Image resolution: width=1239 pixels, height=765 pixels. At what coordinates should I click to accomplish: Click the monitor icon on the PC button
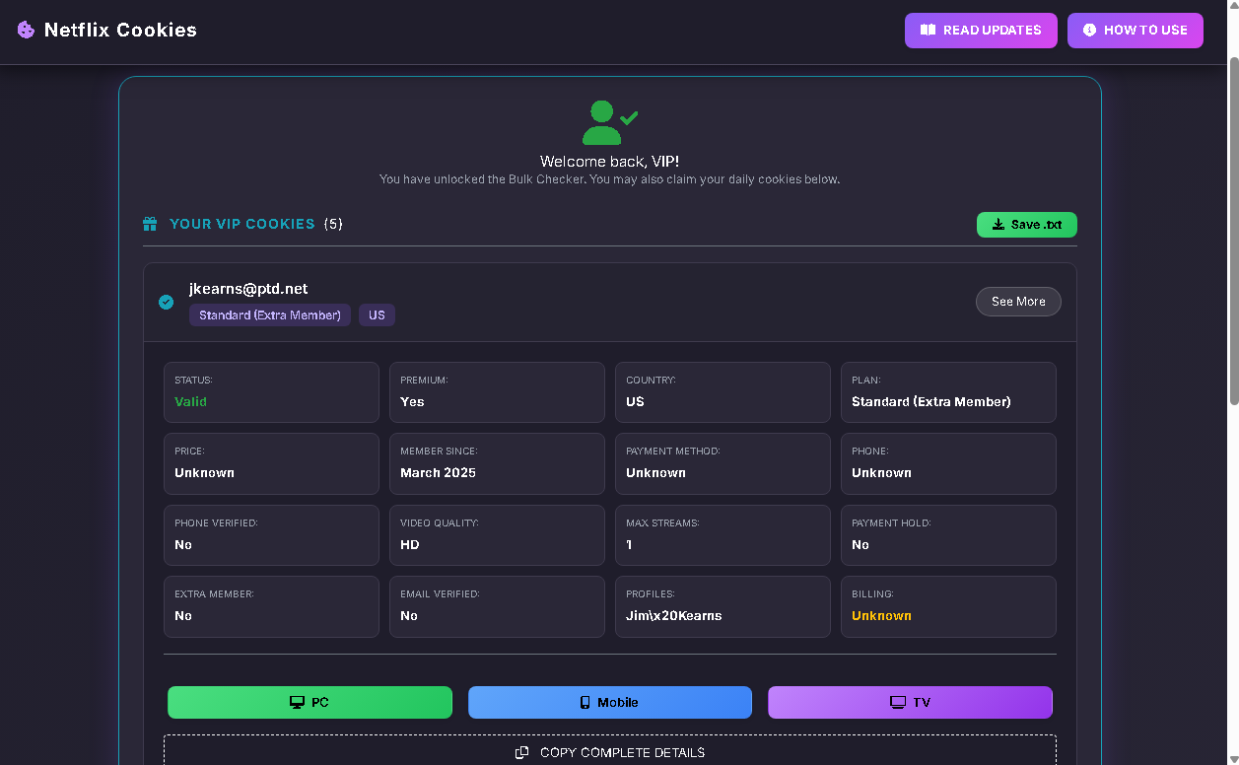tap(297, 703)
